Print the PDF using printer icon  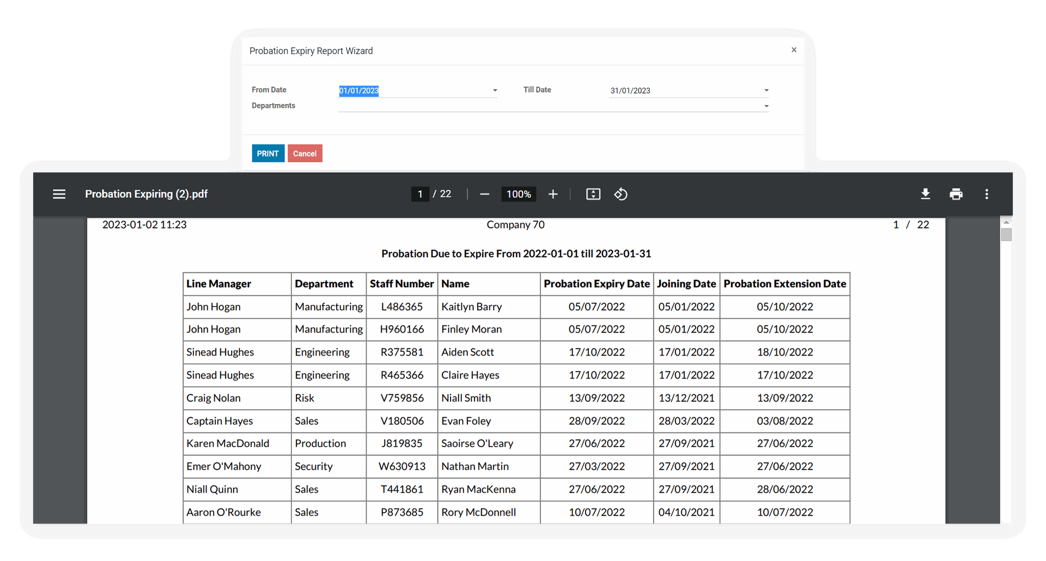pyautogui.click(x=956, y=194)
